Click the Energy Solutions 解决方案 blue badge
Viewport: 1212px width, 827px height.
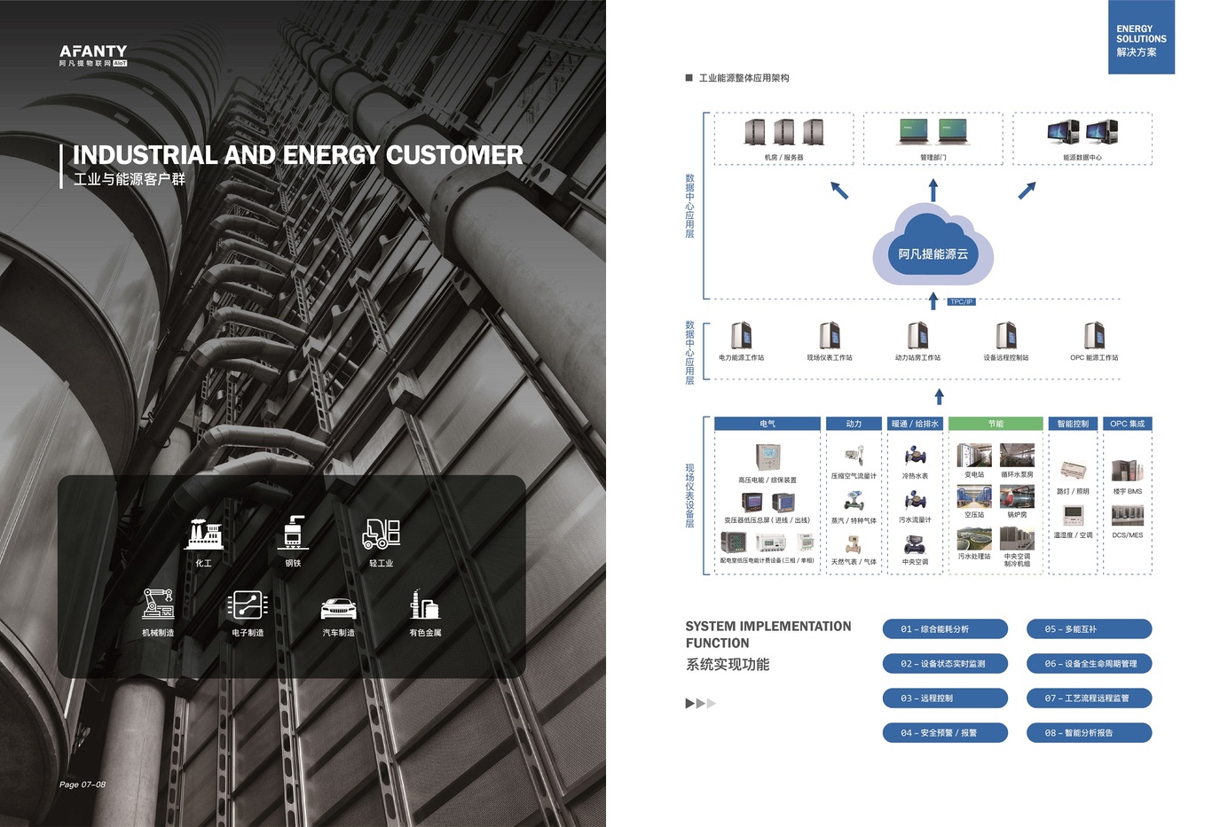coord(1141,37)
